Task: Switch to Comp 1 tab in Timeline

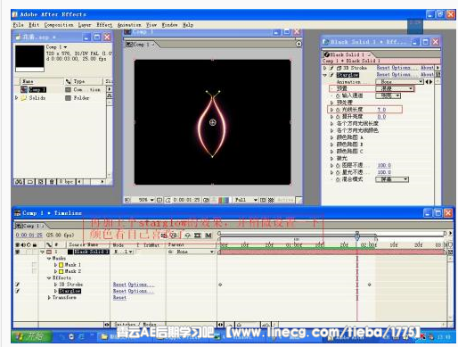Action: pyautogui.click(x=29, y=226)
